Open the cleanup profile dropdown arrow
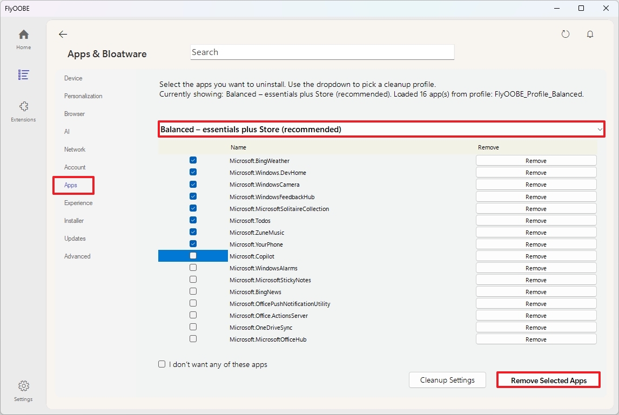This screenshot has height=415, width=619. (600, 130)
